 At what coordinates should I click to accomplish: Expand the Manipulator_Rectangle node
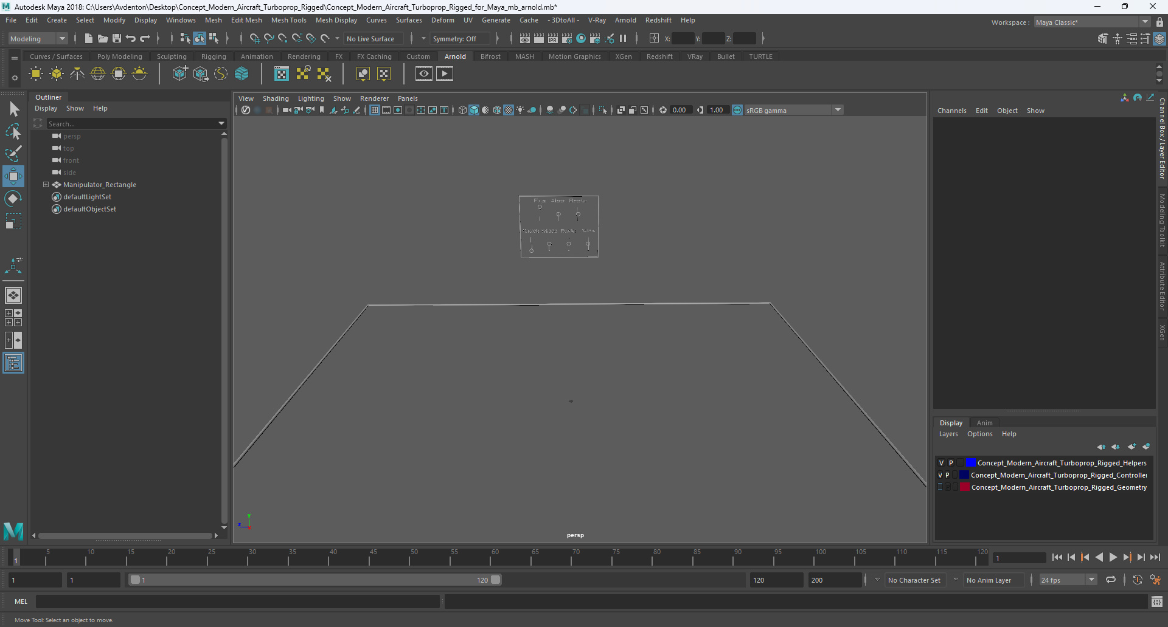pyautogui.click(x=46, y=185)
